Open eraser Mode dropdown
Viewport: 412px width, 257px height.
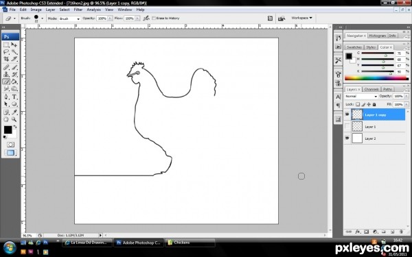pos(69,19)
